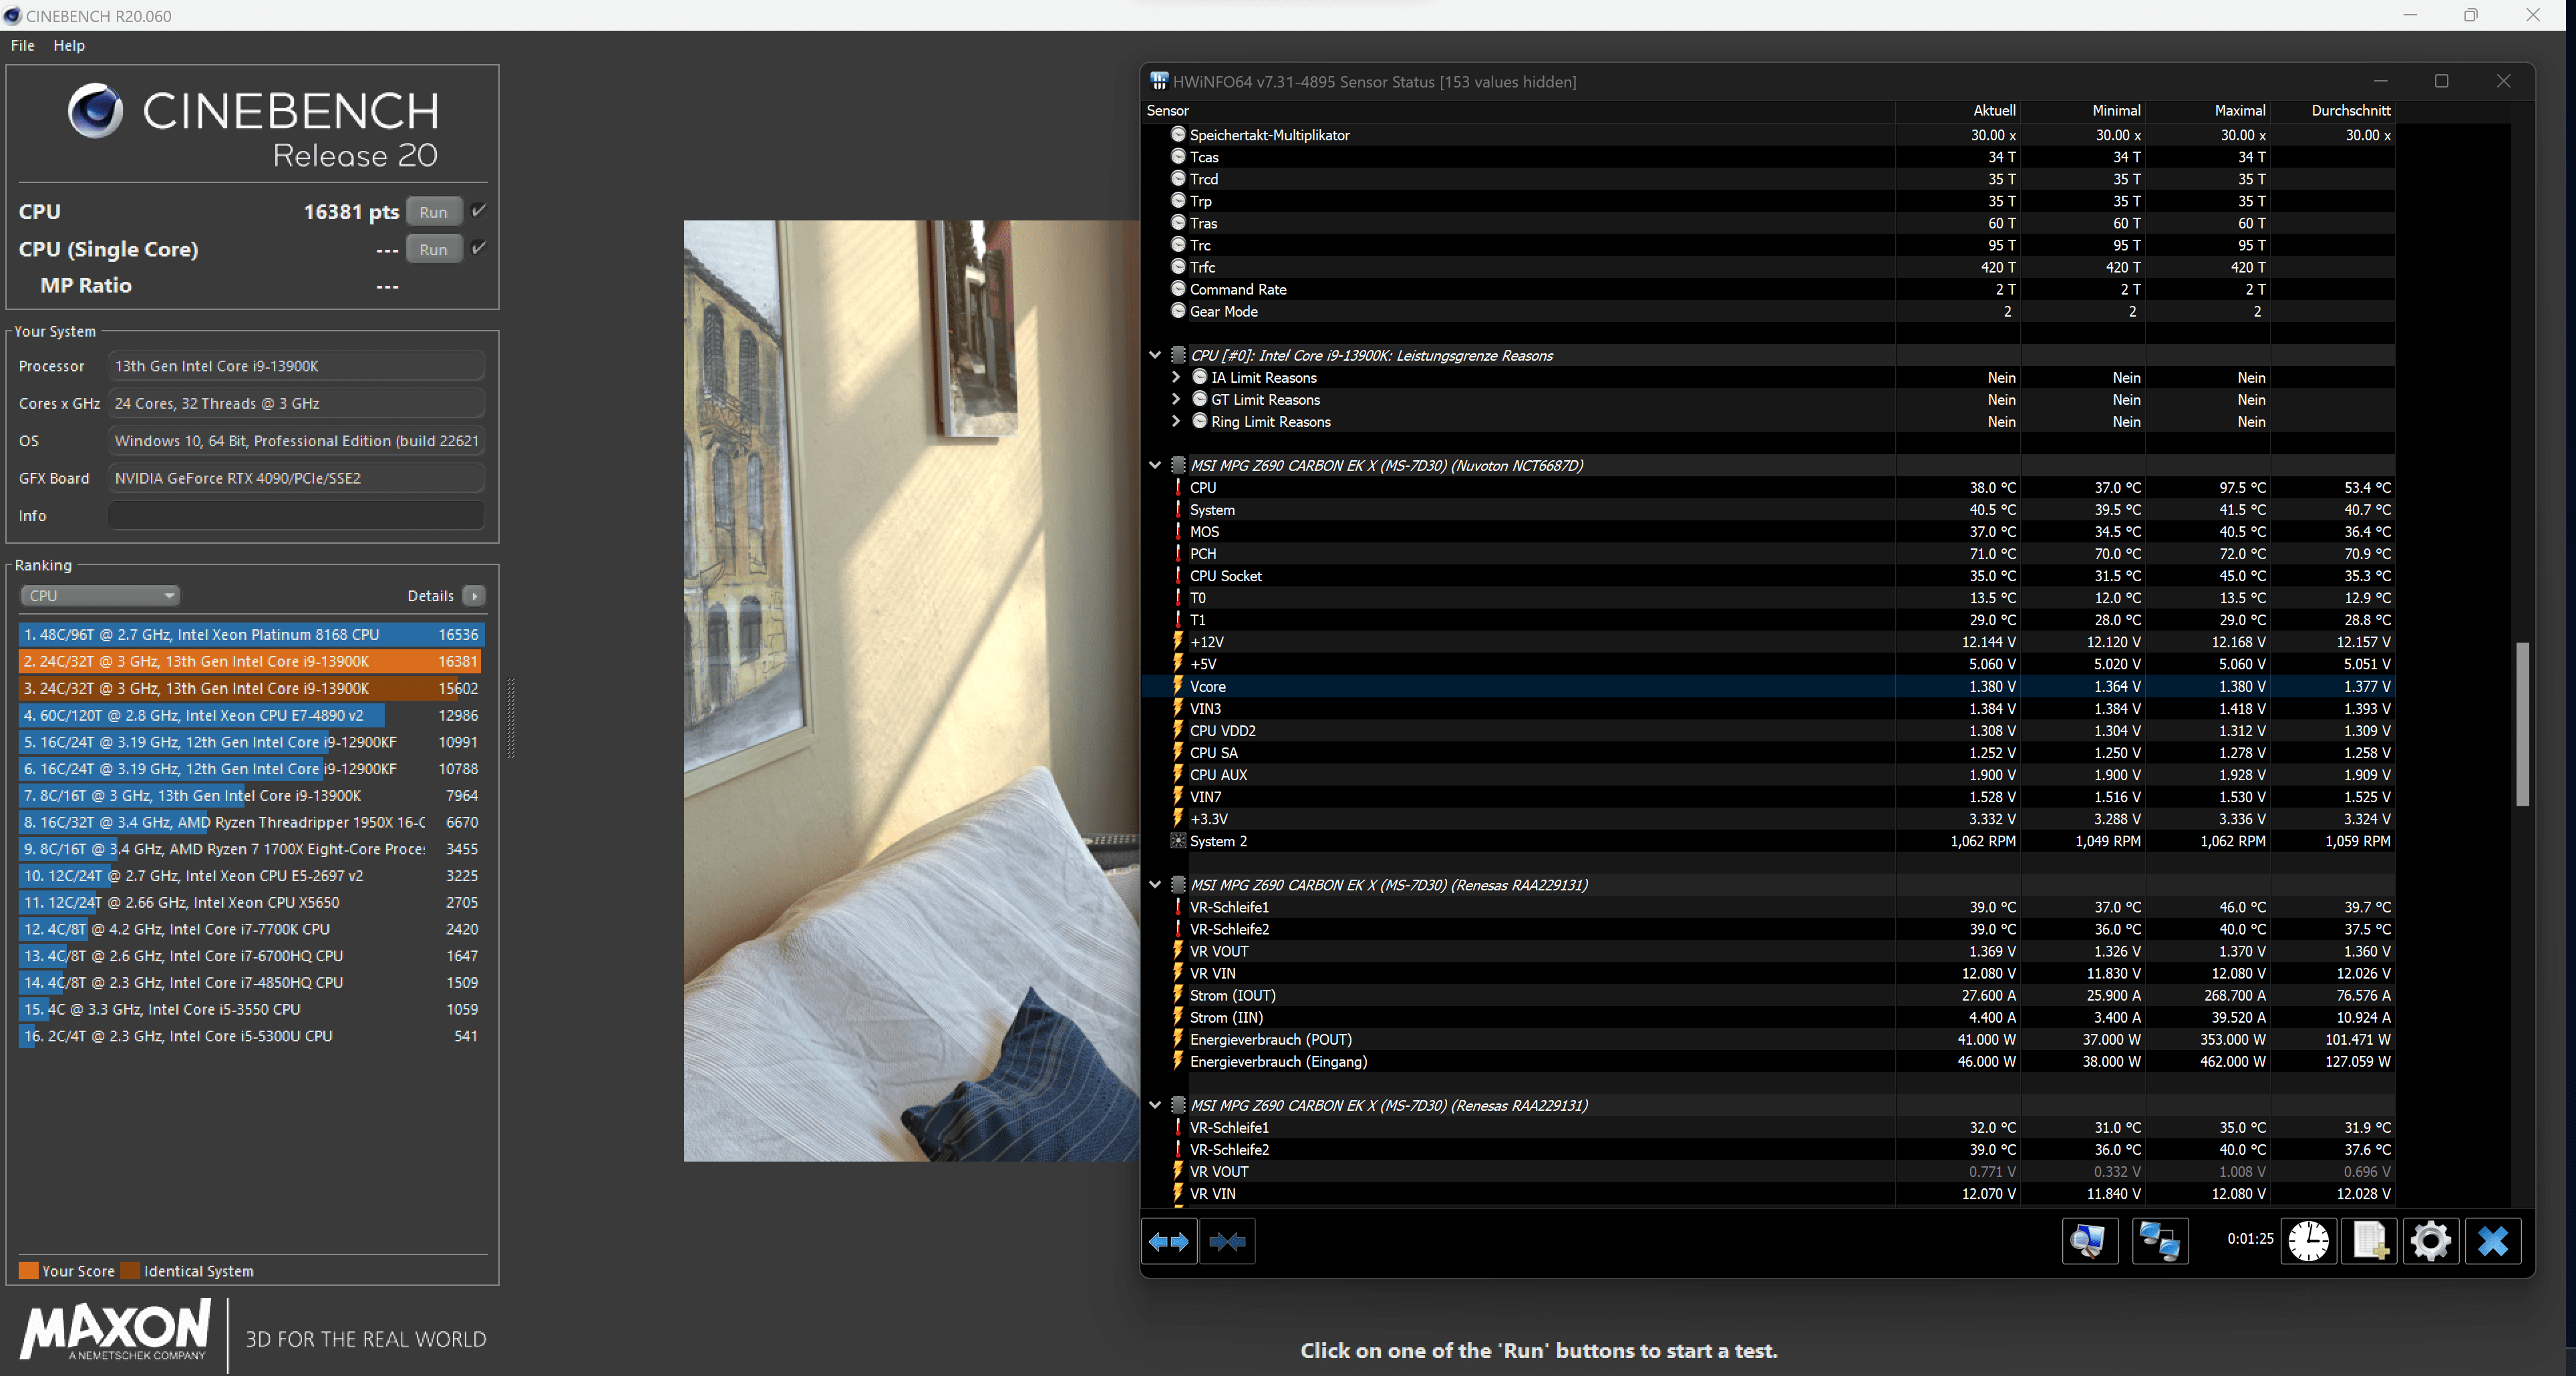Reset the HWiNFO timer with the clock icon

pos(2308,1241)
